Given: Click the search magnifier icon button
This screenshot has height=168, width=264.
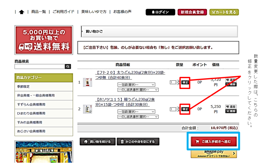Looking at the screenshot, I should 68,66.
